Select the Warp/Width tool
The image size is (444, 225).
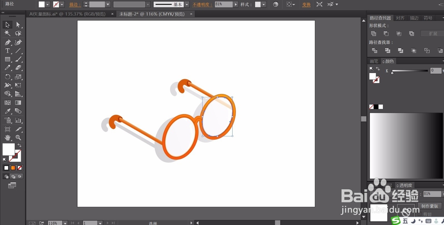click(x=8, y=85)
